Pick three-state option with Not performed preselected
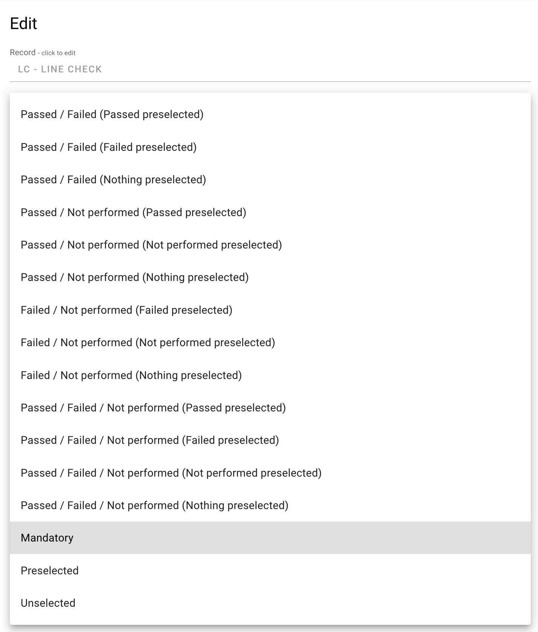The height and width of the screenshot is (632, 538). (x=171, y=473)
